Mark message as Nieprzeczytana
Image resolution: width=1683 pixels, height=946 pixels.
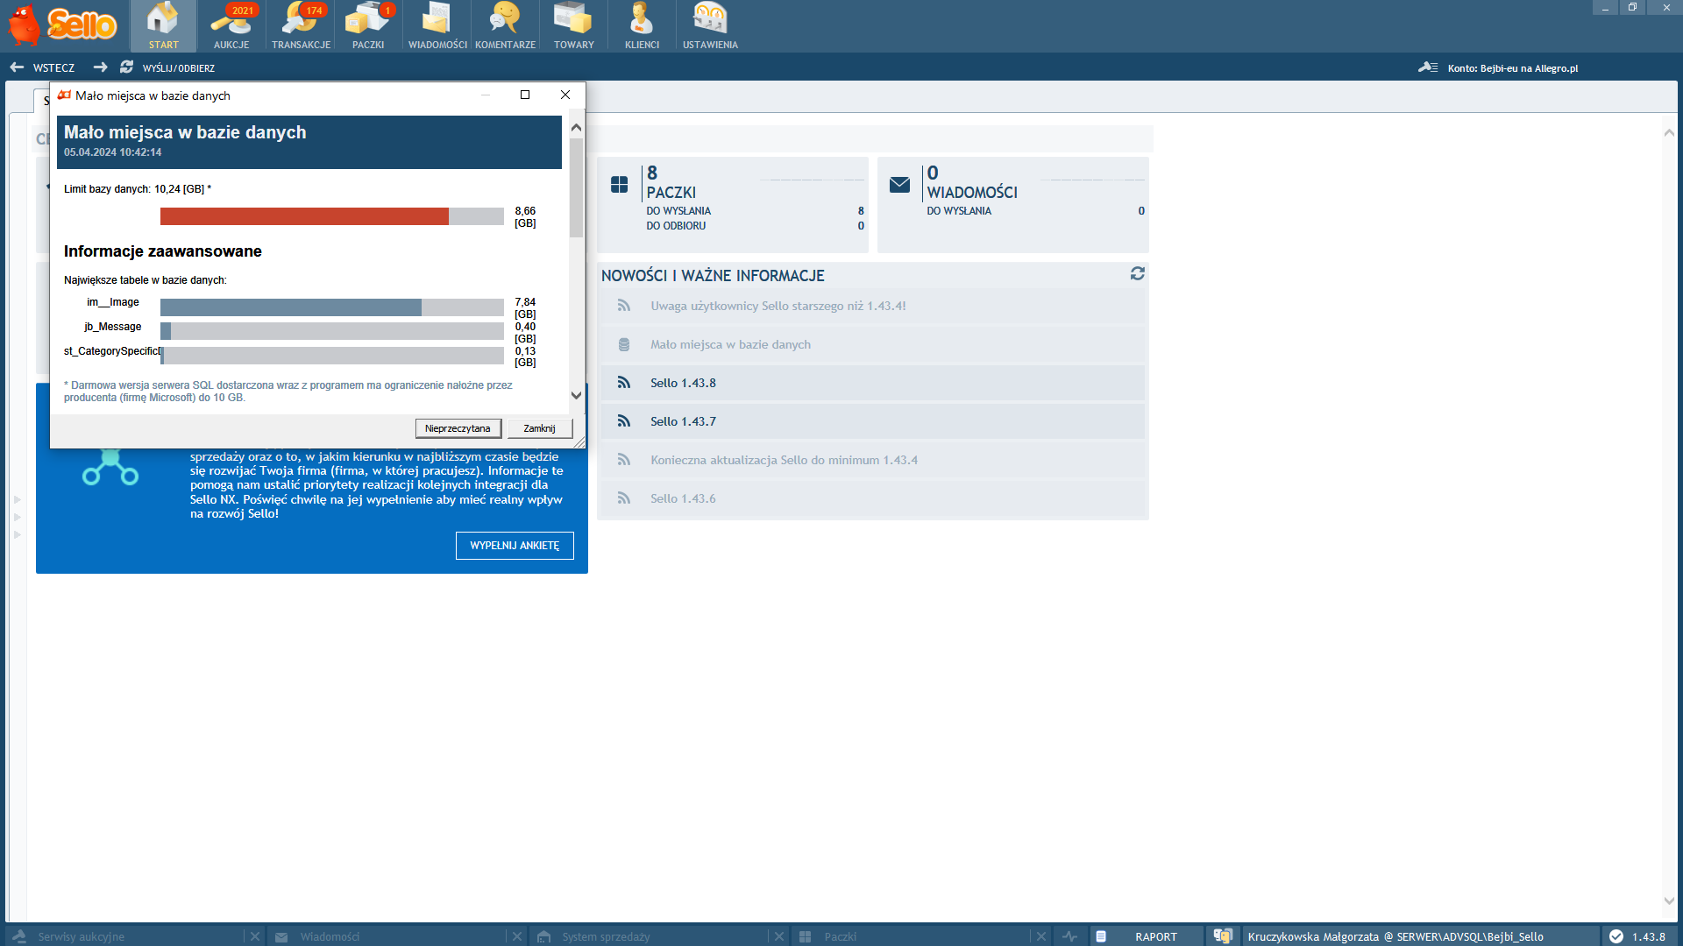pos(458,428)
